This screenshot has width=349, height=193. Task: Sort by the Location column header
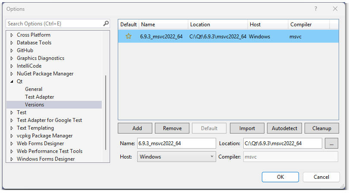click(218, 25)
